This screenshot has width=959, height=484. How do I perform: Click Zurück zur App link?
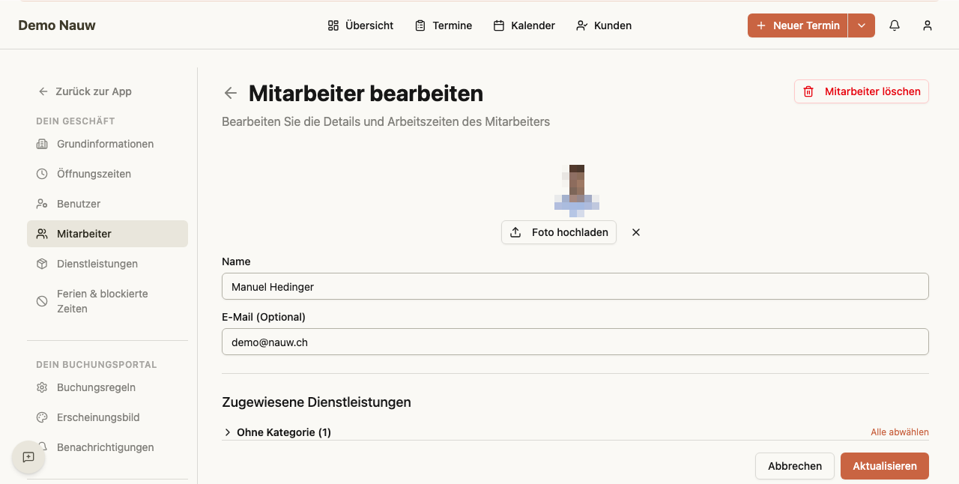(85, 91)
